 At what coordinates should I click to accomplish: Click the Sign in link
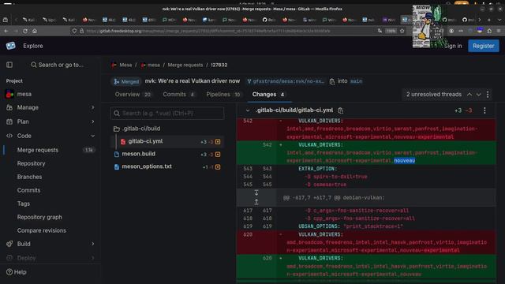pyautogui.click(x=453, y=46)
